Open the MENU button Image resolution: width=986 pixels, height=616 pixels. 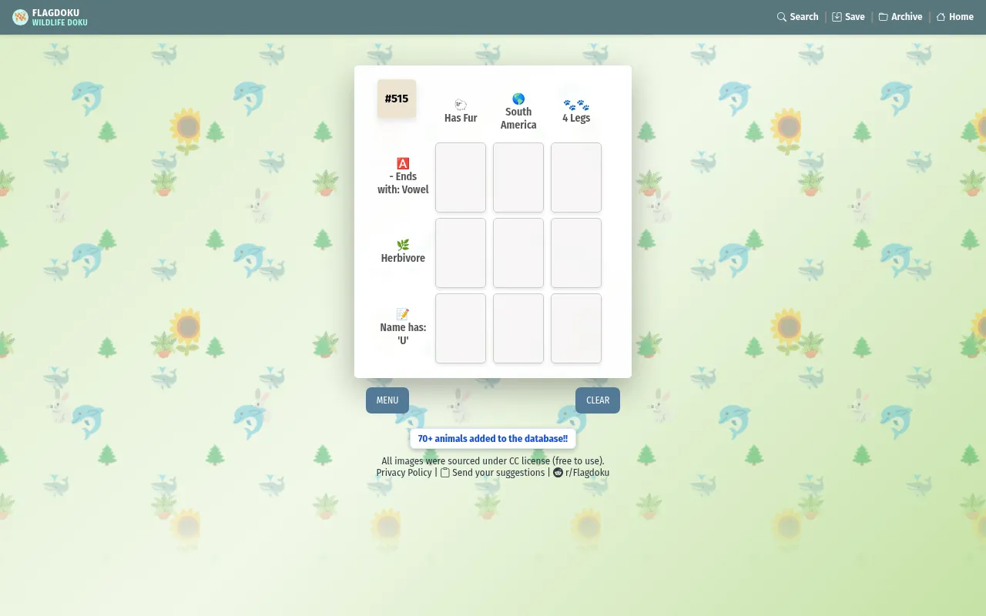pyautogui.click(x=387, y=400)
